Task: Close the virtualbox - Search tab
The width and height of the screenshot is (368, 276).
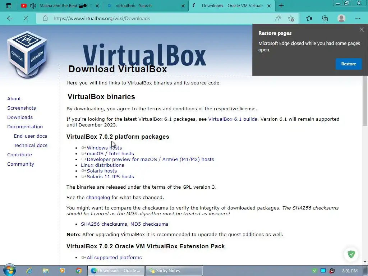Action: [183, 6]
